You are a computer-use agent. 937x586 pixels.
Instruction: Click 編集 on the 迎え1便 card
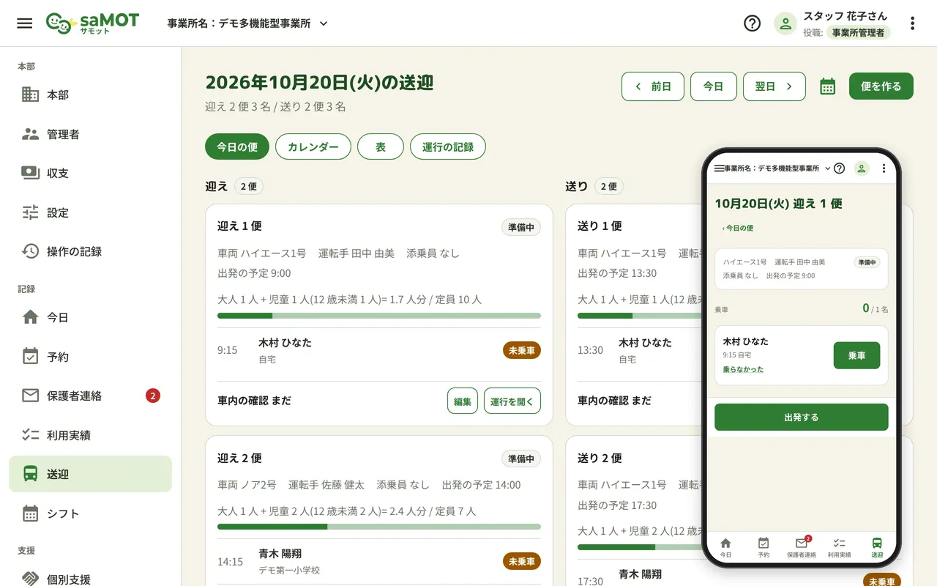(463, 401)
